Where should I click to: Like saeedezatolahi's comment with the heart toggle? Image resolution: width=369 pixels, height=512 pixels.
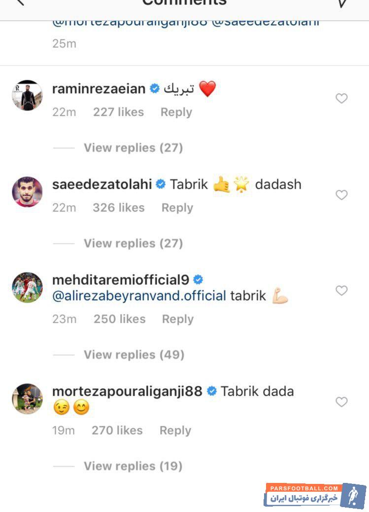point(341,195)
